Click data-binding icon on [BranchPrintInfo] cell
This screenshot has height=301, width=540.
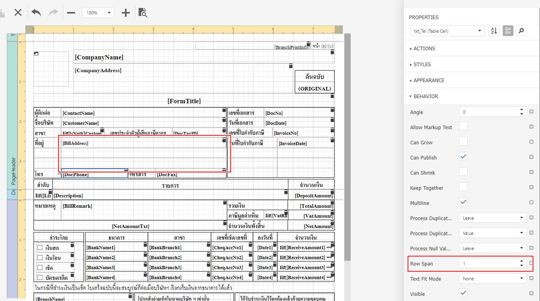coord(308,43)
